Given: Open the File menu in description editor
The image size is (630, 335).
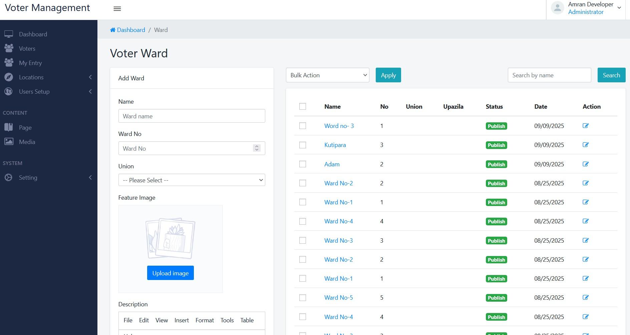Looking at the screenshot, I should point(128,320).
